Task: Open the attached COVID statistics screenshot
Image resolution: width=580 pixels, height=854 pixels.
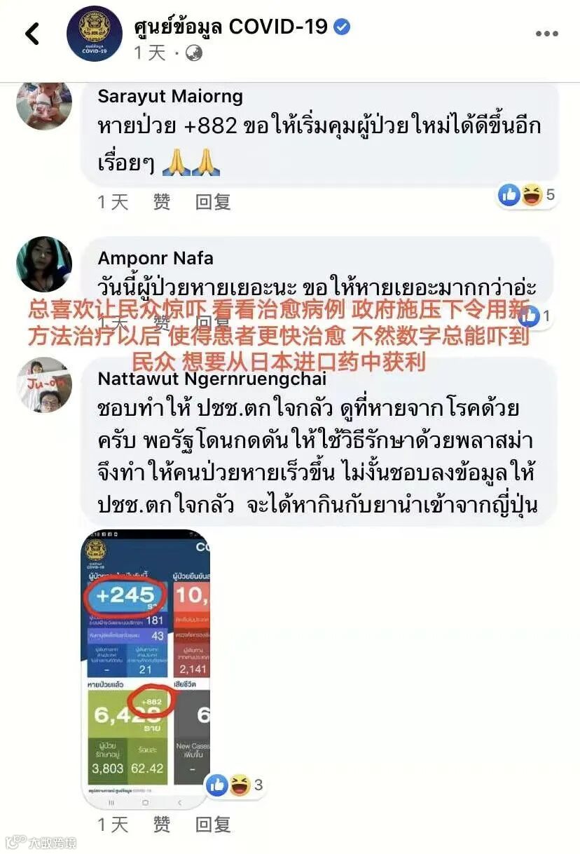Action: tap(146, 670)
